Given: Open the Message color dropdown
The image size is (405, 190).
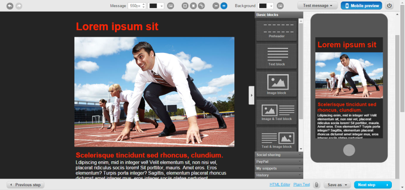Looking at the screenshot, I should pyautogui.click(x=161, y=6).
